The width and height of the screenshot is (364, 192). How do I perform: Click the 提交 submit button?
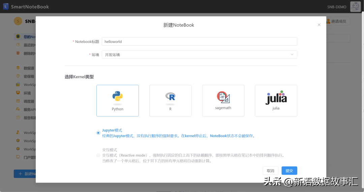[x=289, y=171]
